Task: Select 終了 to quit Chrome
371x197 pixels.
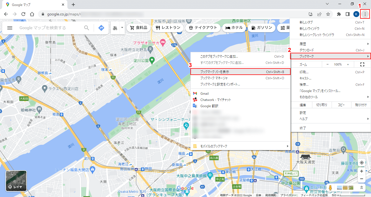Action: coord(330,128)
